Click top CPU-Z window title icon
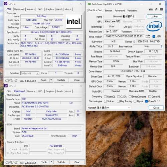This screenshot has width=167, height=167. tap(6, 4)
